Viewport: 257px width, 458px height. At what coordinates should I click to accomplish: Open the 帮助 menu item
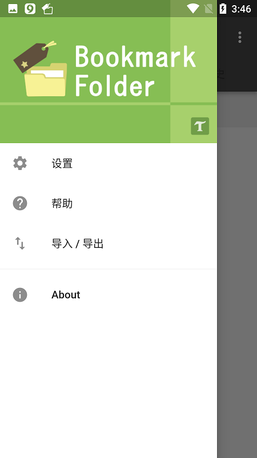pos(109,203)
